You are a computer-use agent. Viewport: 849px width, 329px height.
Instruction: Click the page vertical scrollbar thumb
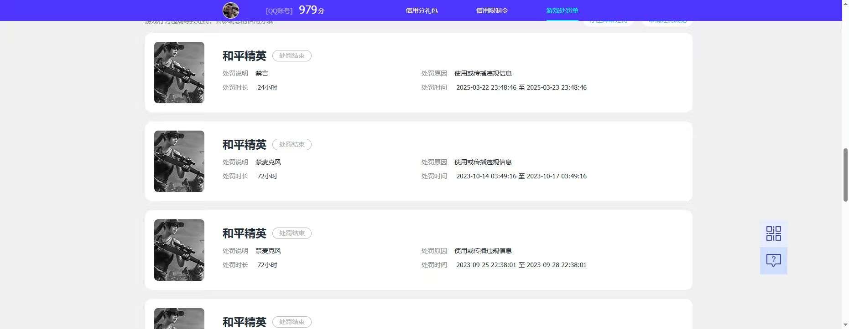coord(845,175)
